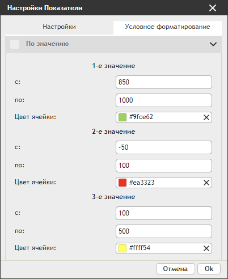This screenshot has width=228, height=279.
Task: Click the #9fce62 color hex text
Action: click(141, 117)
